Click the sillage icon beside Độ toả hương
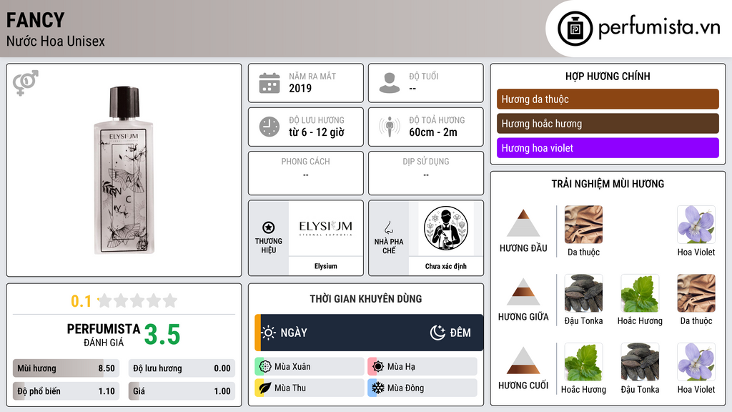The width and height of the screenshot is (732, 412). tap(390, 127)
